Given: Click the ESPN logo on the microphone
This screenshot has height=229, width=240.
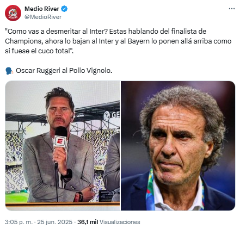Looking at the screenshot, I should pyautogui.click(x=60, y=141).
